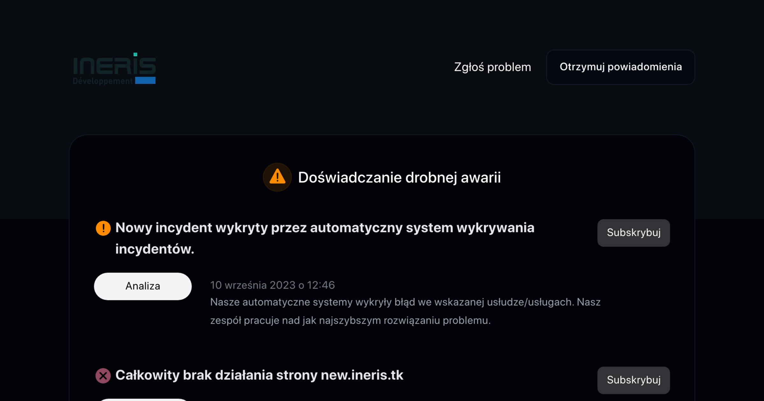Viewport: 764px width, 401px height.
Task: Click the timestamp '10 września 2023 o 12:46'
Action: 272,285
